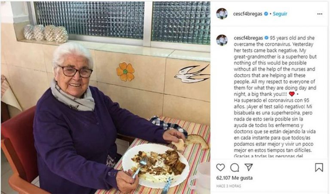Share post via paper plane icon

(248, 167)
